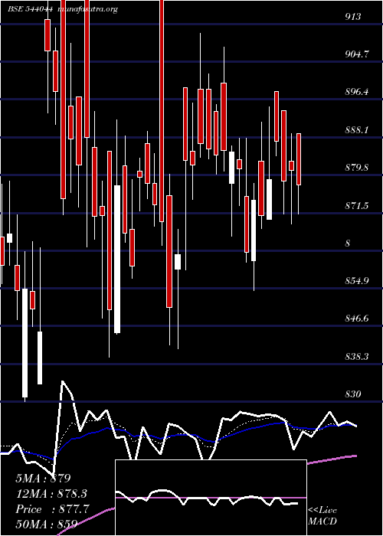Click the 12MA : 878.3 readout
The image size is (383, 536).
click(51, 494)
